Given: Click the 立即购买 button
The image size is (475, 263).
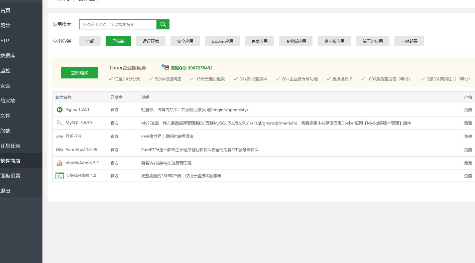Looking at the screenshot, I should tap(80, 73).
